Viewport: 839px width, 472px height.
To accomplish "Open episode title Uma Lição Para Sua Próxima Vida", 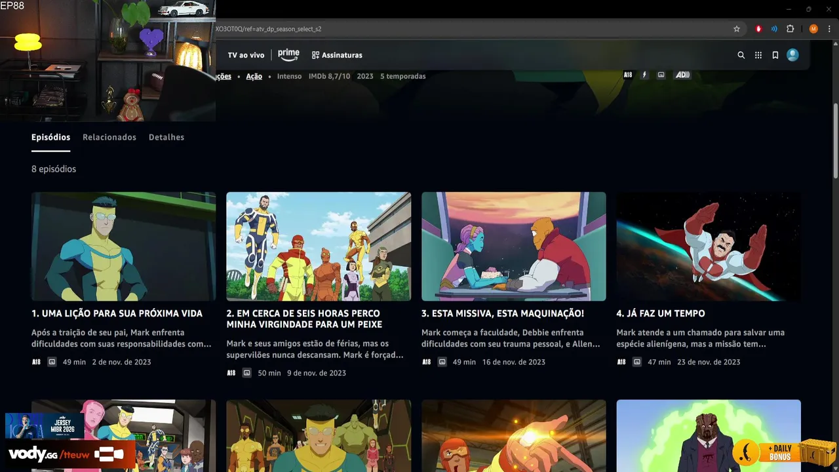I will point(117,313).
